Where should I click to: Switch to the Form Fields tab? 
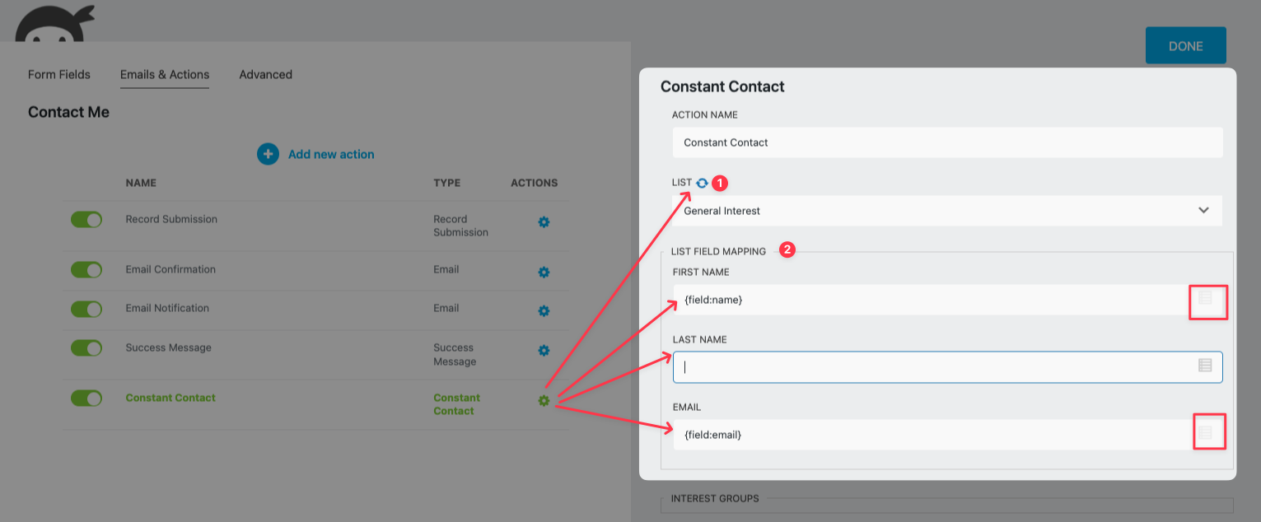[x=59, y=74]
